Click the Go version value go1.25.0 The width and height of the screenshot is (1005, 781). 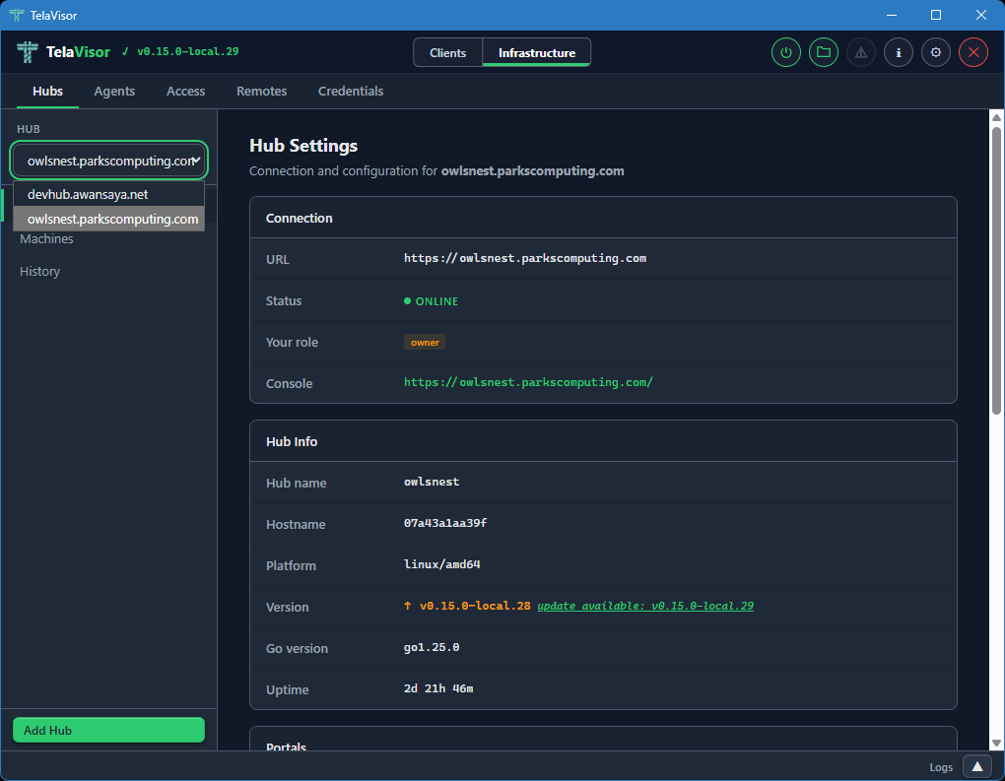(432, 647)
